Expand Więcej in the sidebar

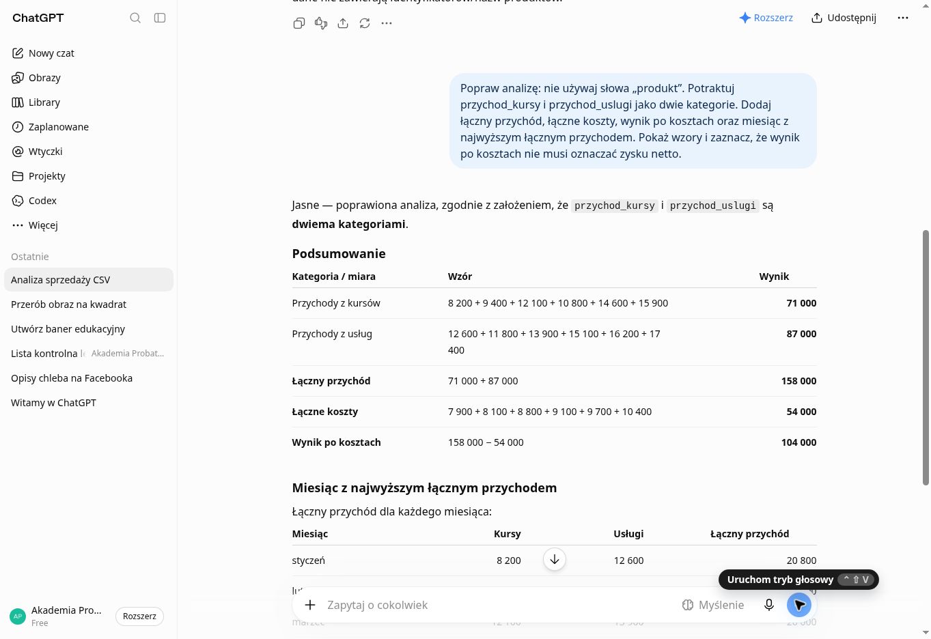89,225
